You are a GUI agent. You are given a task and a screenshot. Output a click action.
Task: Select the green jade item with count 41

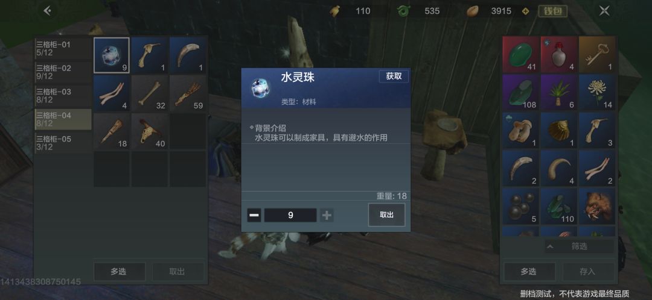(520, 54)
